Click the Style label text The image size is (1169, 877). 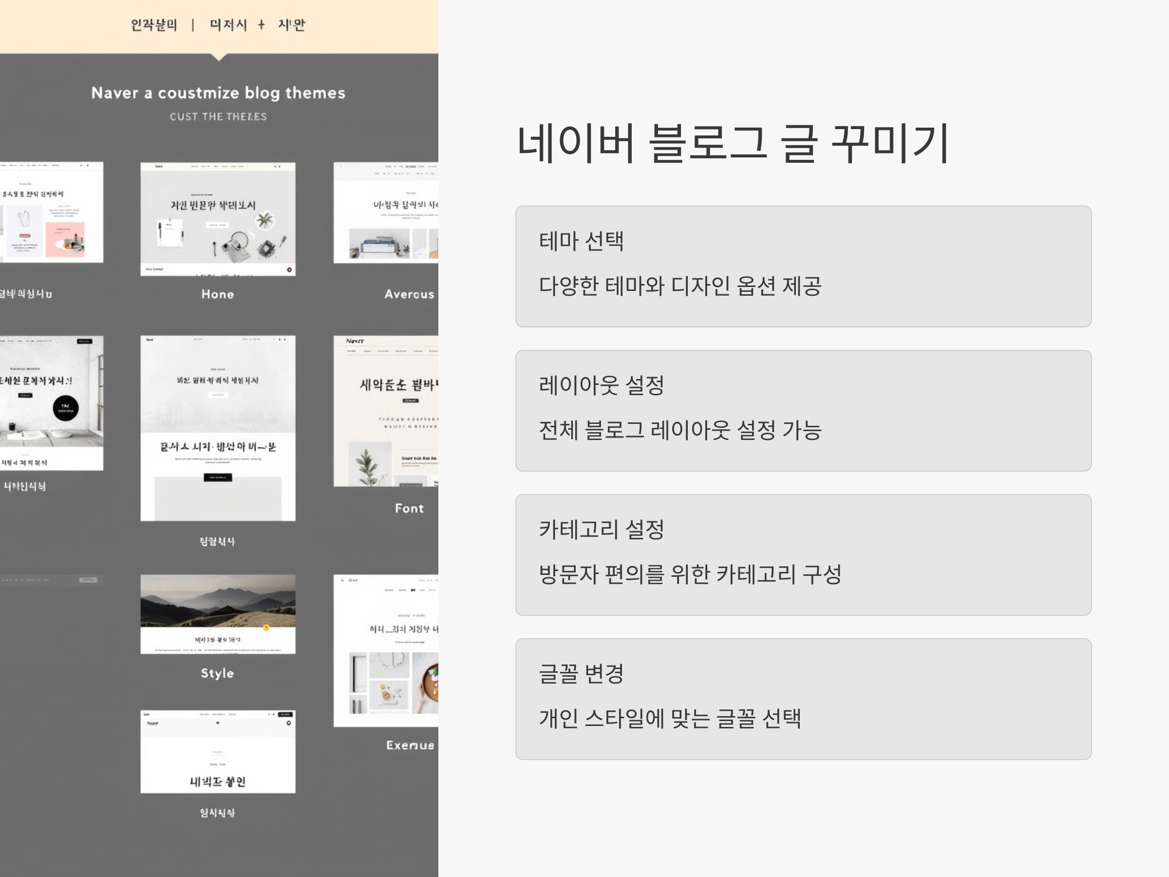pos(217,673)
